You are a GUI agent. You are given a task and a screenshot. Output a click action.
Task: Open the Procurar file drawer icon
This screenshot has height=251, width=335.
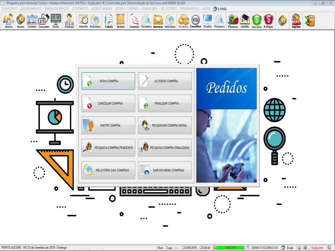tap(158, 20)
